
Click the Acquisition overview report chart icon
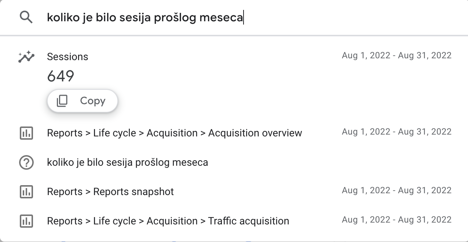(26, 133)
